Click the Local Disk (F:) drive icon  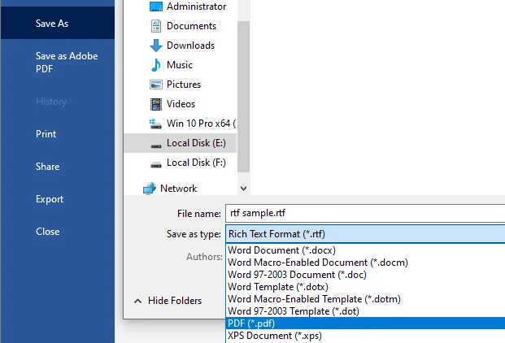pyautogui.click(x=156, y=165)
